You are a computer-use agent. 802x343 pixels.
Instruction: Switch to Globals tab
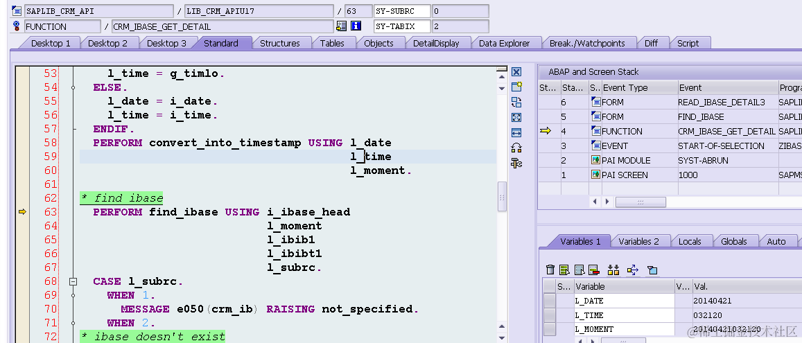(x=733, y=241)
